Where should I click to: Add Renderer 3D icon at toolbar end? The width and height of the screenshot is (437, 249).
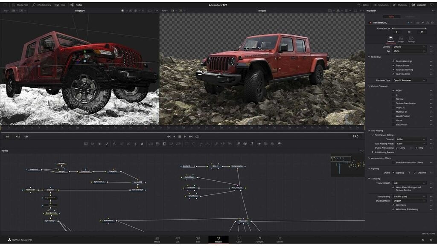tap(279, 144)
